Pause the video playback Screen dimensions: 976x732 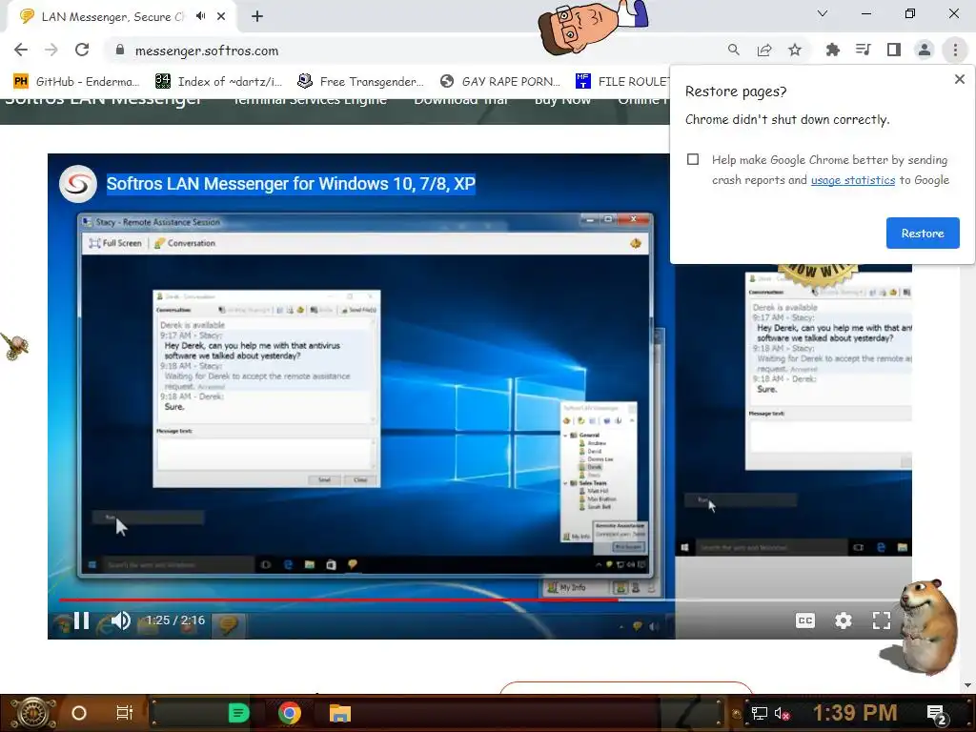coord(82,620)
